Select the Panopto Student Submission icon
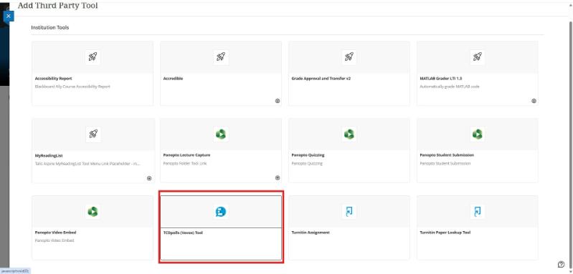This screenshot has width=573, height=274. [x=477, y=134]
